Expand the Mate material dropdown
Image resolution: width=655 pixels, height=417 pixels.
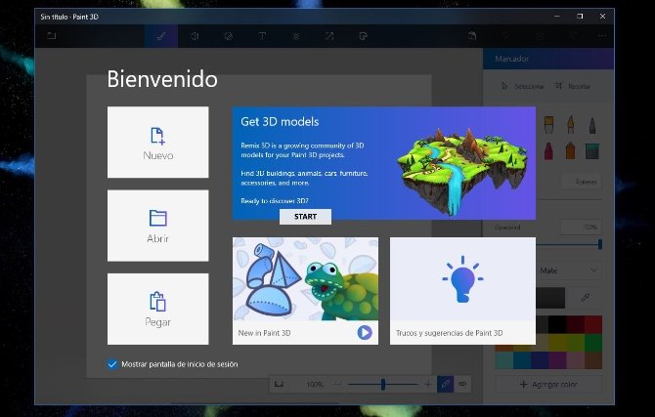[x=569, y=271]
